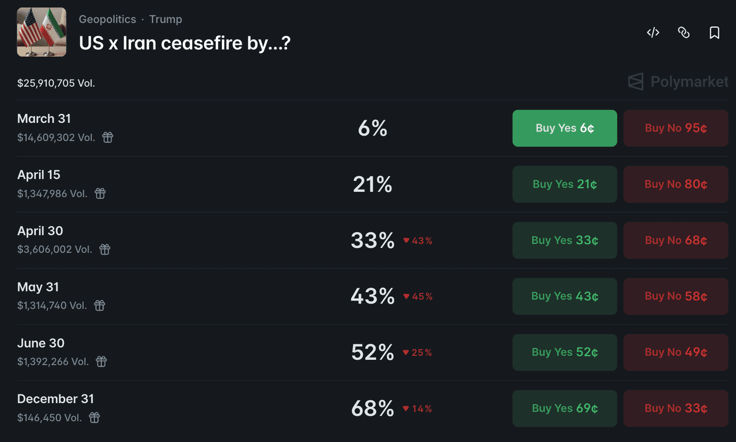This screenshot has height=442, width=736.
Task: Click gift icon beside May 31 volume
Action: [x=99, y=305]
